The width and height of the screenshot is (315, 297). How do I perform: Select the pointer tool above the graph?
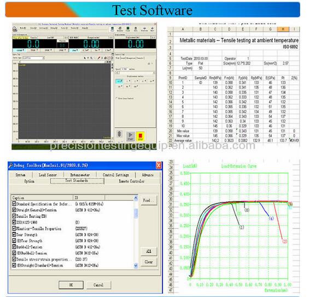pyautogui.click(x=85, y=58)
